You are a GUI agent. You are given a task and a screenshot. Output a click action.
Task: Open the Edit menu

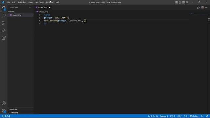[x=14, y=2]
